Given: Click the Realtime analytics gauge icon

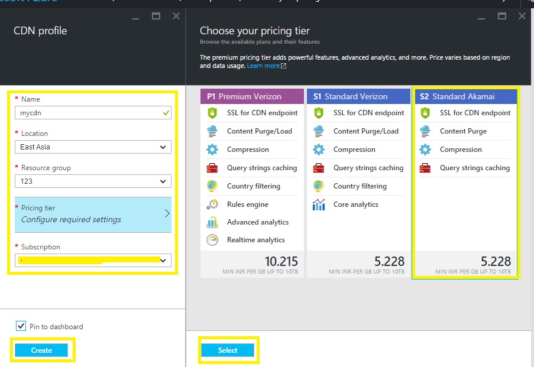Looking at the screenshot, I should tap(212, 240).
